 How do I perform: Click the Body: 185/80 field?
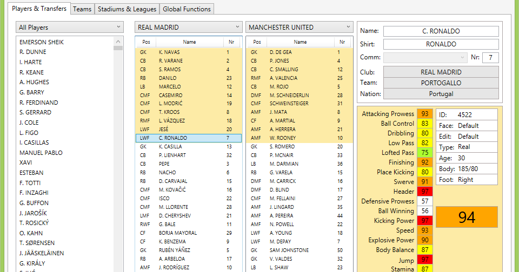tap(467, 169)
